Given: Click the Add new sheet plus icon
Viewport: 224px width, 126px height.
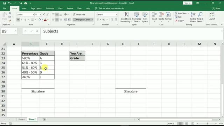Looking at the screenshot, I should pos(44,119).
